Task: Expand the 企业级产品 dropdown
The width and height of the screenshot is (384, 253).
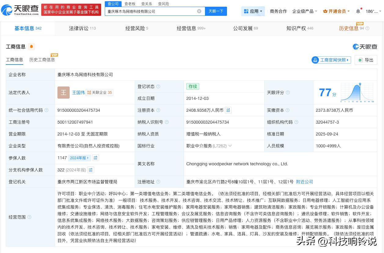Action: coord(305,11)
